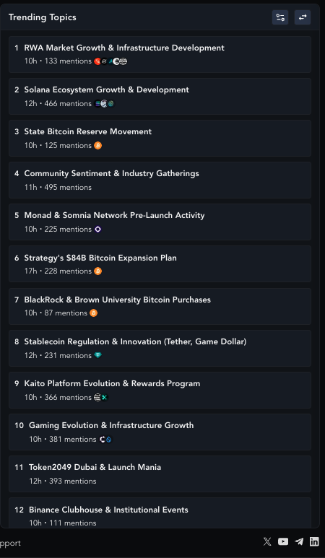Image resolution: width=325 pixels, height=558 pixels.
Task: Open the Telegram icon in the footer
Action: click(x=299, y=541)
